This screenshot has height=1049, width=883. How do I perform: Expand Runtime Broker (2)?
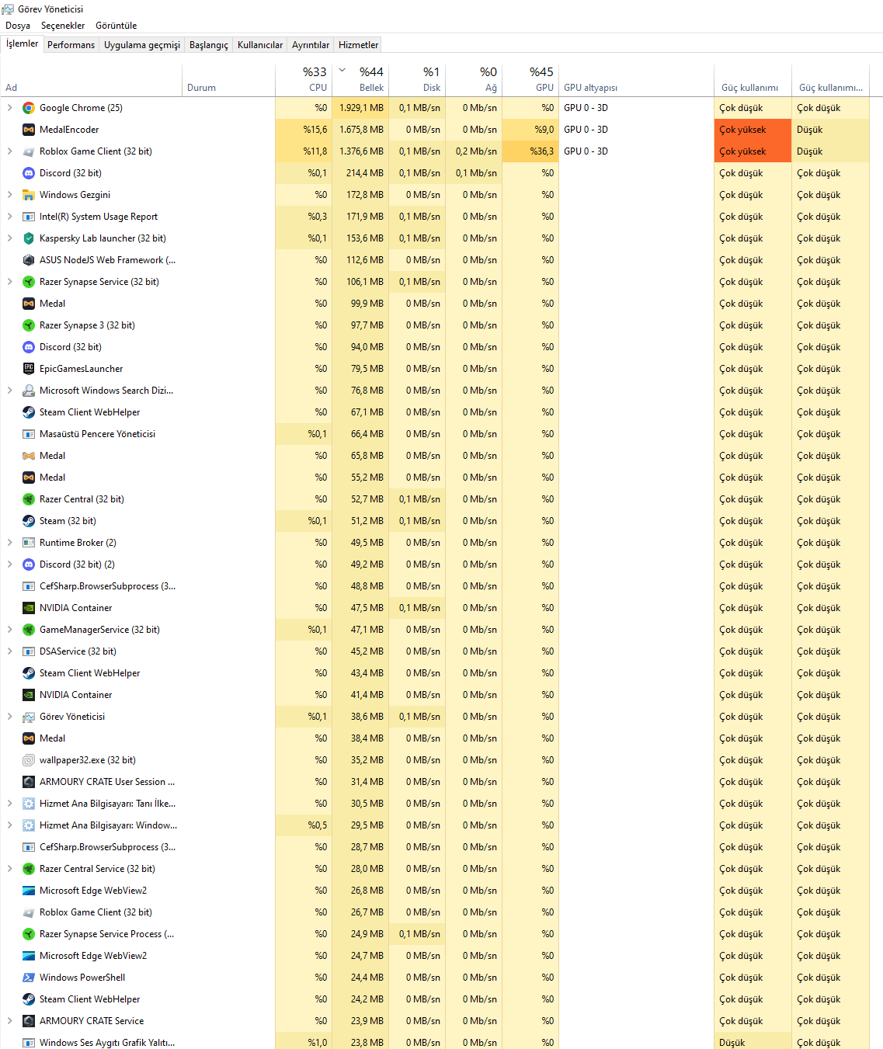[9, 543]
